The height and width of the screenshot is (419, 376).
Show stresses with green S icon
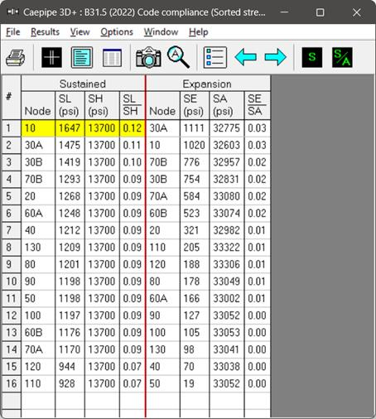[x=312, y=57]
